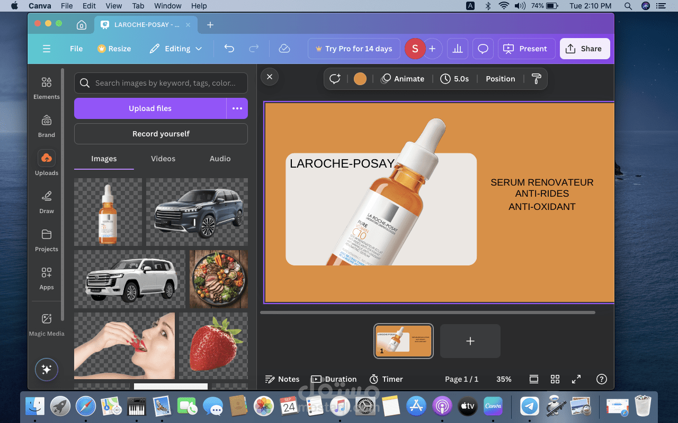
Task: Click the S user avatar
Action: click(415, 49)
